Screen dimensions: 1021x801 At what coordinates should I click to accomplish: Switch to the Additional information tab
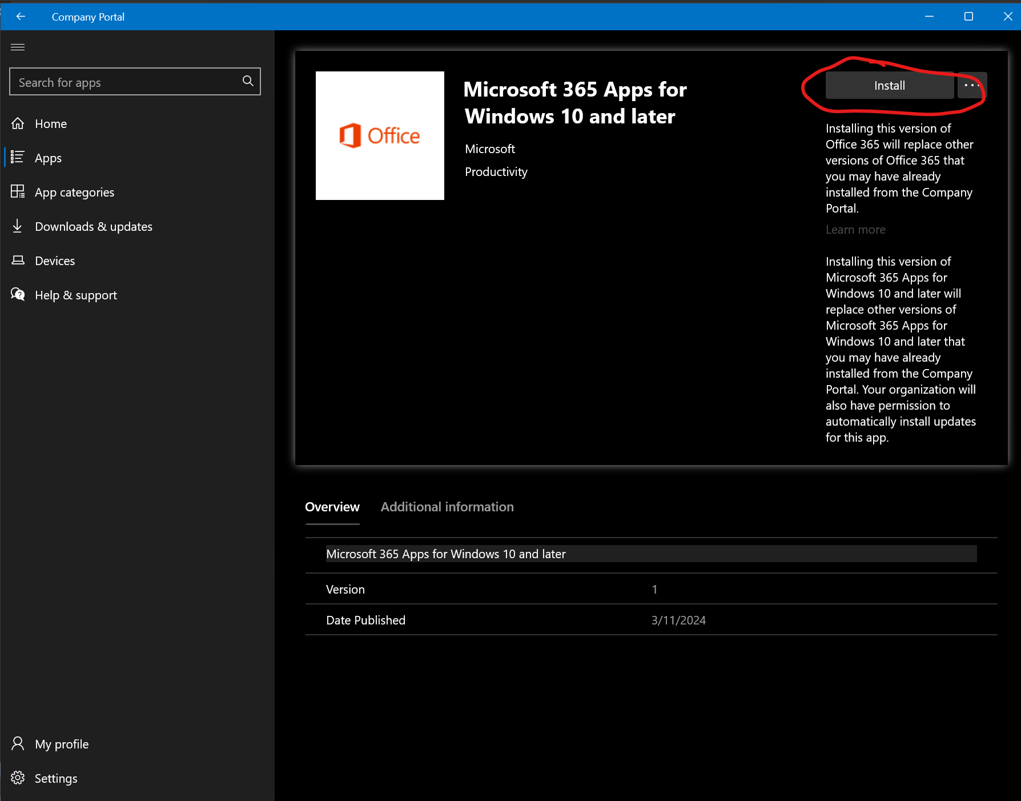pos(447,507)
